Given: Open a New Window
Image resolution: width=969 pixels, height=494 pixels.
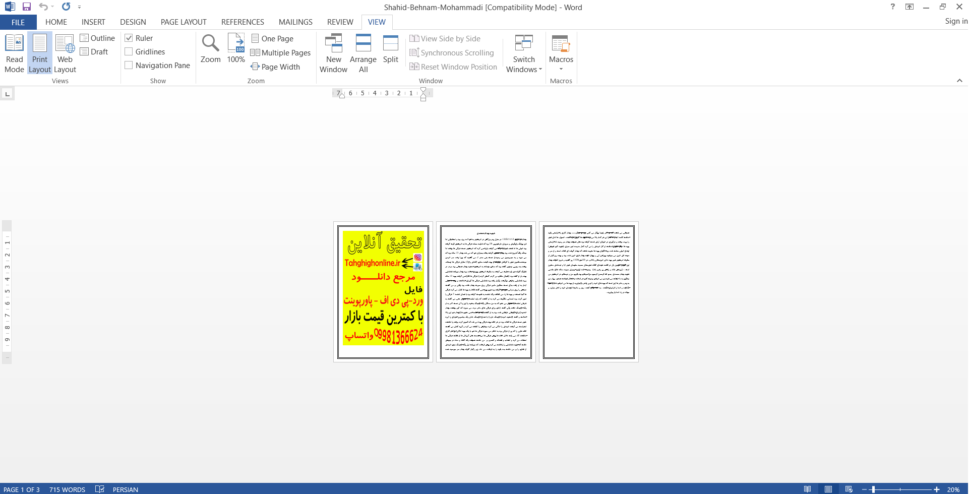Looking at the screenshot, I should coord(333,53).
